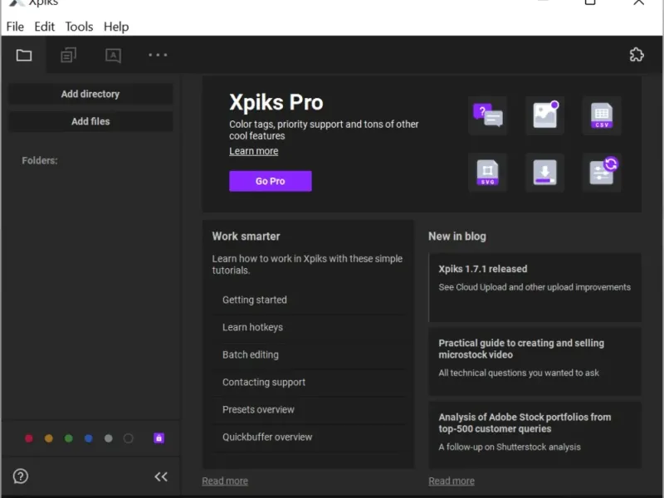Click the CSV export feature icon

tap(601, 115)
